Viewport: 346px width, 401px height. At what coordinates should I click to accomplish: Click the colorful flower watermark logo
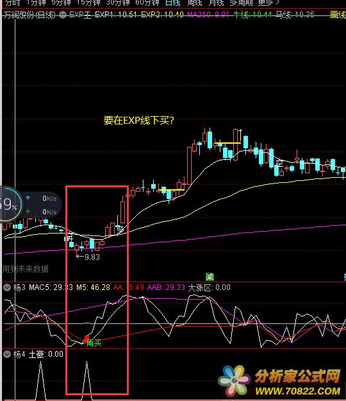click(235, 381)
